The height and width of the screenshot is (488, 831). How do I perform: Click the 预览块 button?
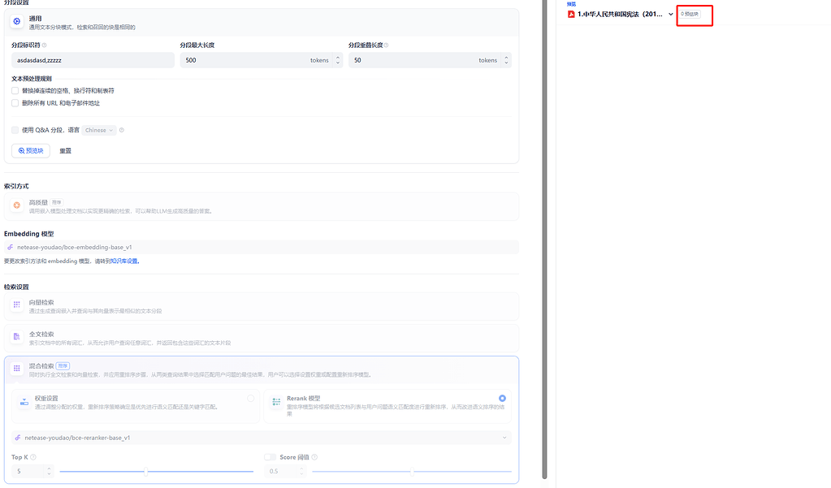pos(31,150)
